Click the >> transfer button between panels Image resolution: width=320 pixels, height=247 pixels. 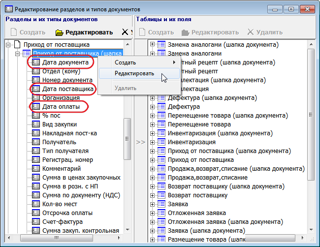pos(141,142)
